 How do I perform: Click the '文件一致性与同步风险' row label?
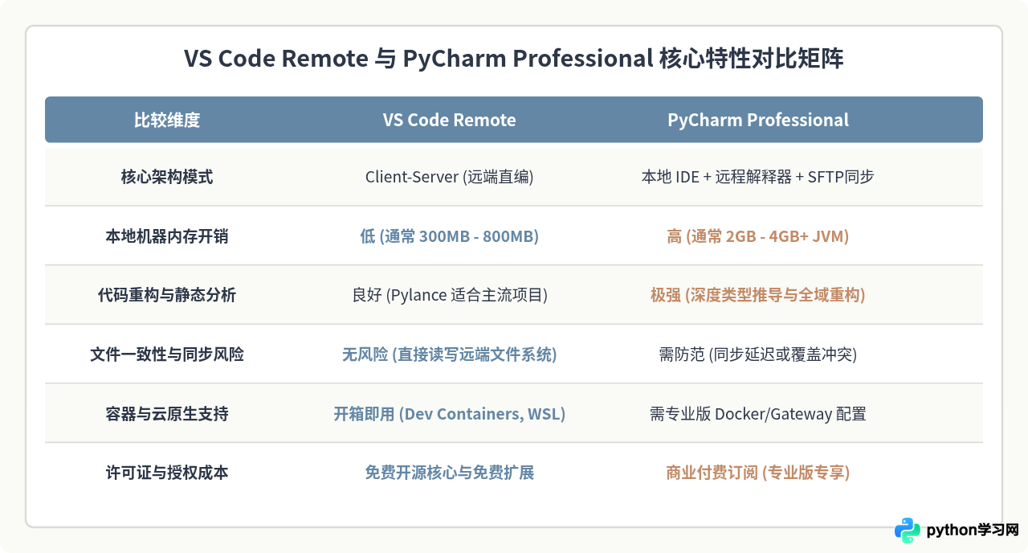[x=167, y=354]
